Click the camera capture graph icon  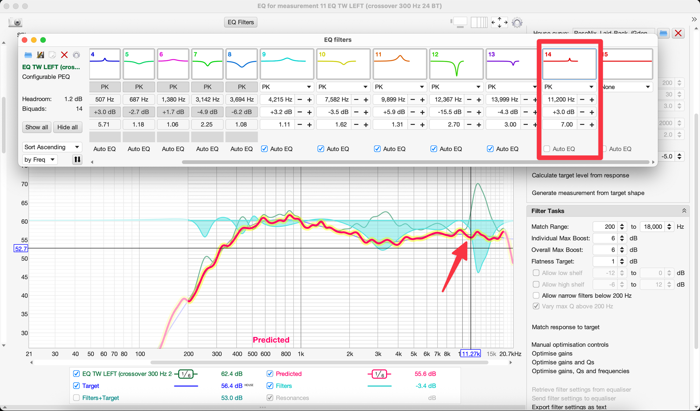coord(15,22)
